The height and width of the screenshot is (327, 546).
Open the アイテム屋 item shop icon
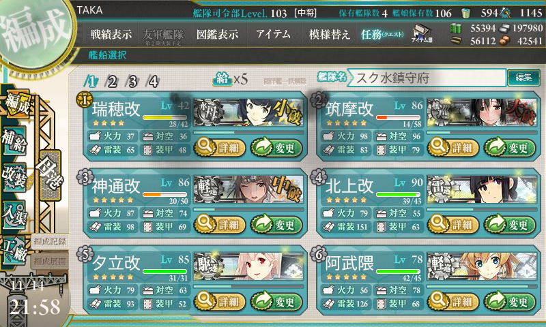422,33
